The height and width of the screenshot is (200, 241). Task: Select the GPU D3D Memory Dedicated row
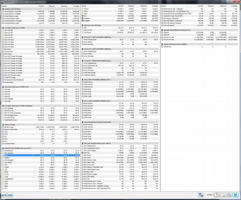pyautogui.click(x=199, y=21)
